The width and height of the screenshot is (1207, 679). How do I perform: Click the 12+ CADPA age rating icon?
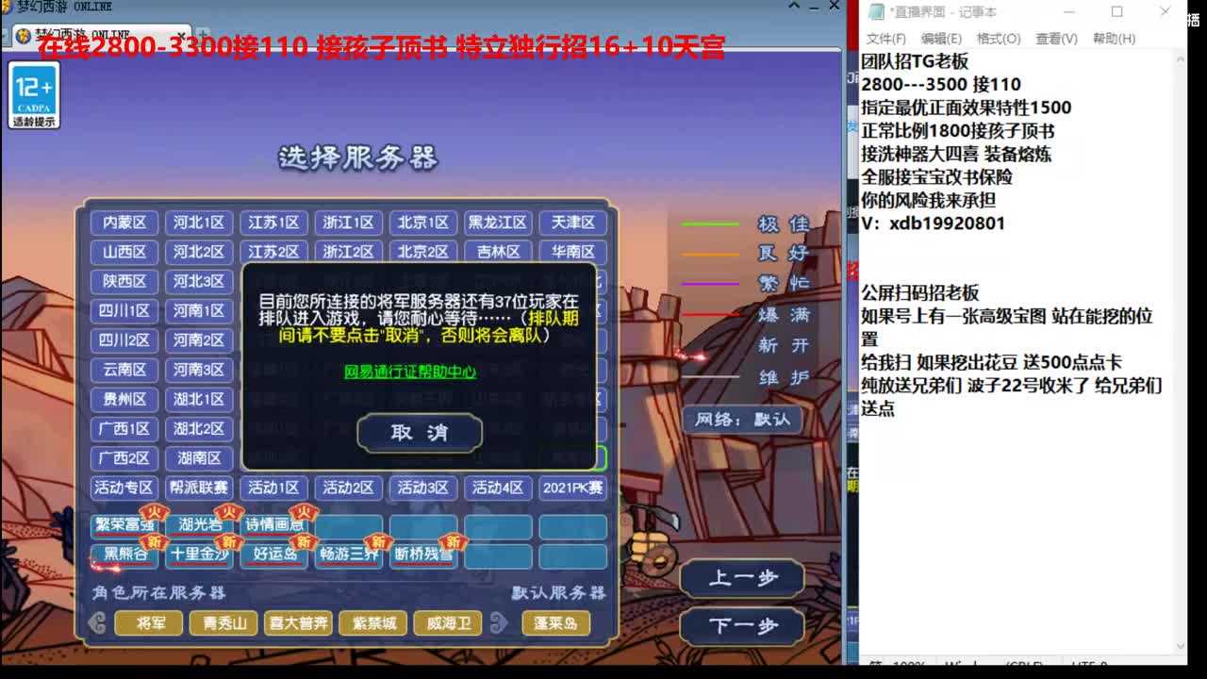click(x=35, y=95)
